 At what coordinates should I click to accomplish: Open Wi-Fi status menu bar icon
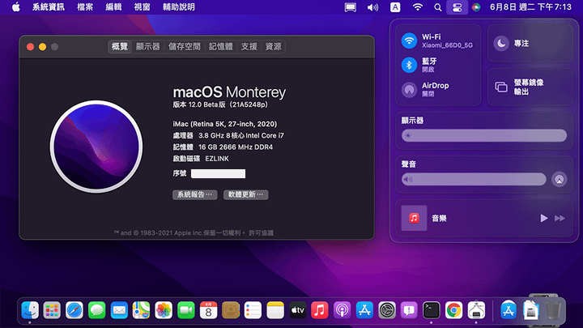pyautogui.click(x=418, y=7)
